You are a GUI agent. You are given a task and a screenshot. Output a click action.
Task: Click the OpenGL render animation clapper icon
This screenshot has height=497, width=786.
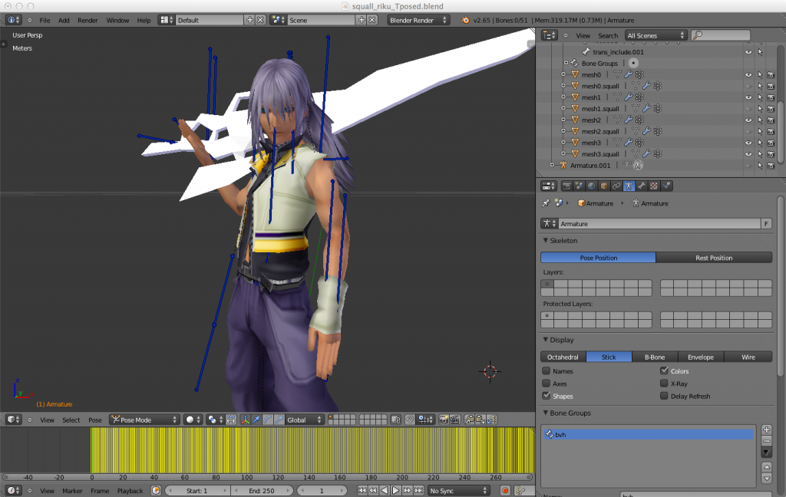click(x=455, y=420)
